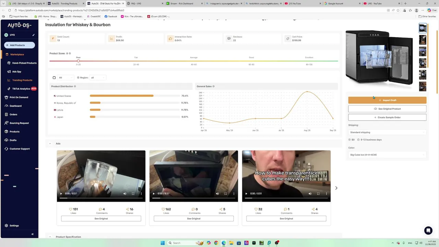
Task: Open the Region dropdown
Action: click(98, 78)
